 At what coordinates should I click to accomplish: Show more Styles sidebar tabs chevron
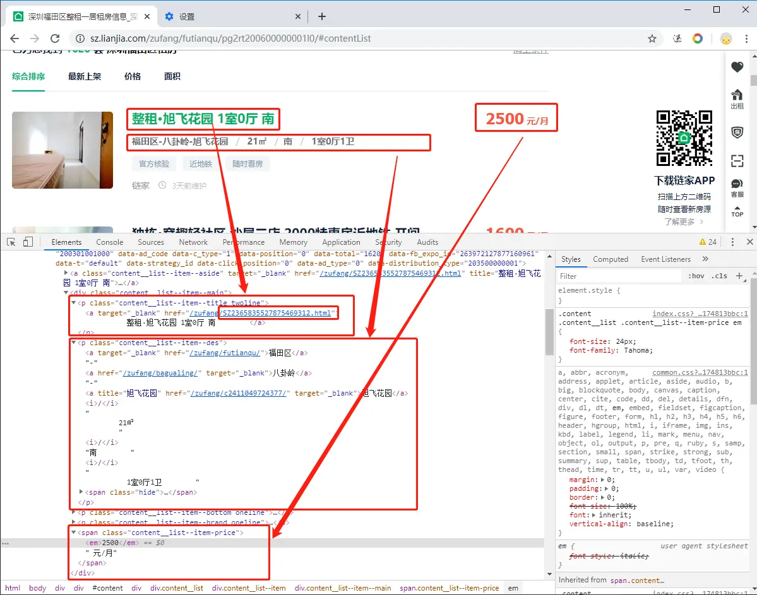(705, 259)
